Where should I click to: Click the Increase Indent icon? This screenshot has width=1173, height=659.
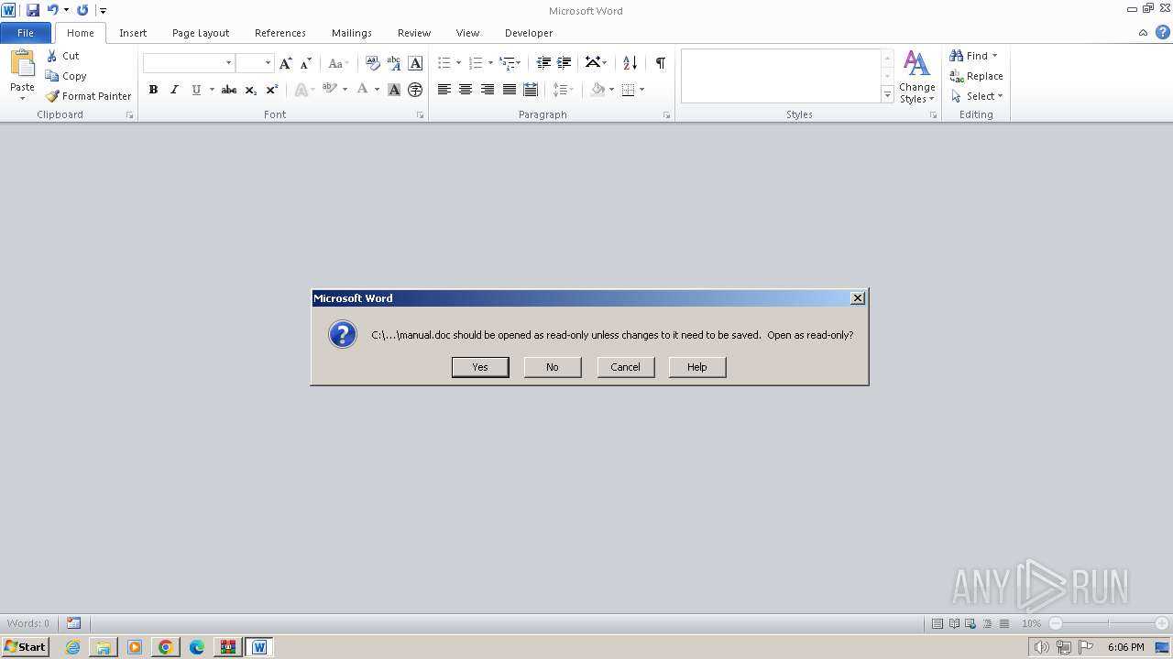coord(565,63)
